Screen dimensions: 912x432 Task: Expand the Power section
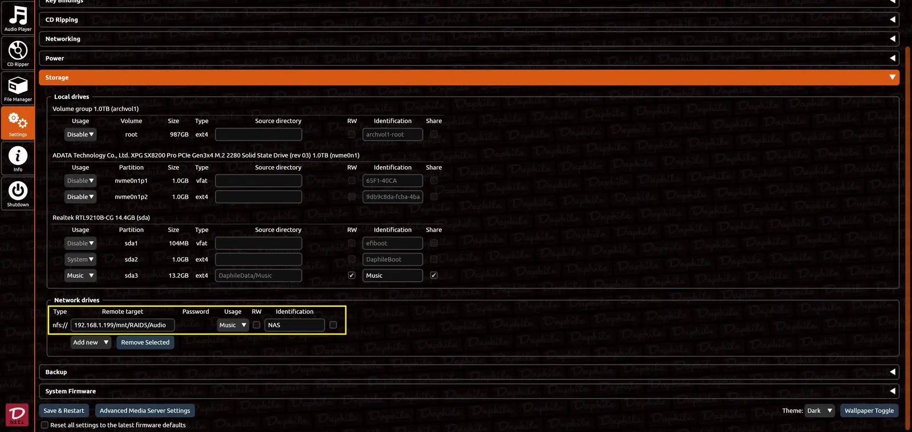pyautogui.click(x=469, y=58)
